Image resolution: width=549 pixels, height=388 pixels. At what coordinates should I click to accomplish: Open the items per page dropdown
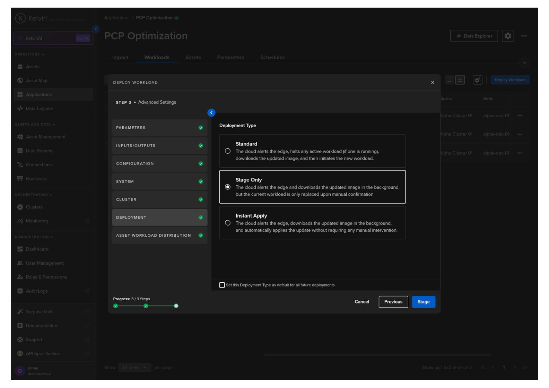(x=134, y=368)
